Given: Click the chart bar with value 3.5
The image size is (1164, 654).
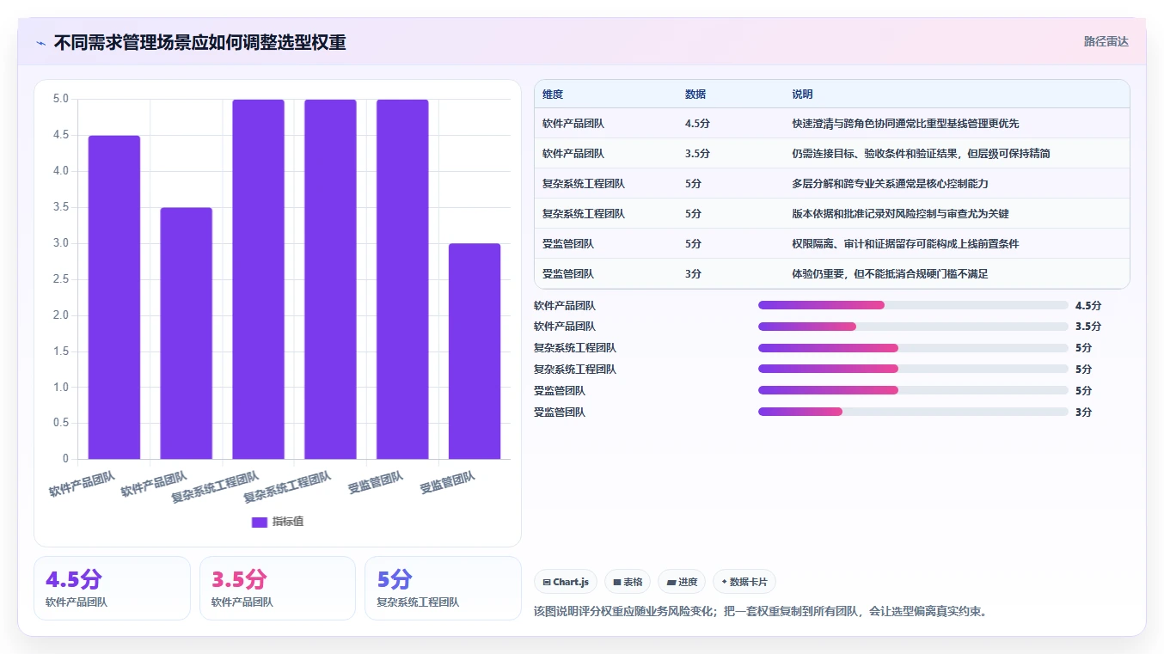Looking at the screenshot, I should (187, 333).
